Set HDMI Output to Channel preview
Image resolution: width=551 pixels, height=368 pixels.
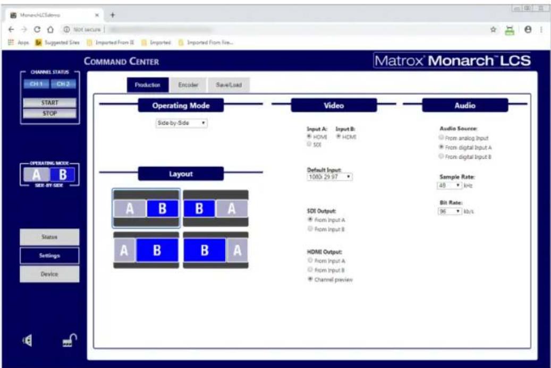[310, 279]
